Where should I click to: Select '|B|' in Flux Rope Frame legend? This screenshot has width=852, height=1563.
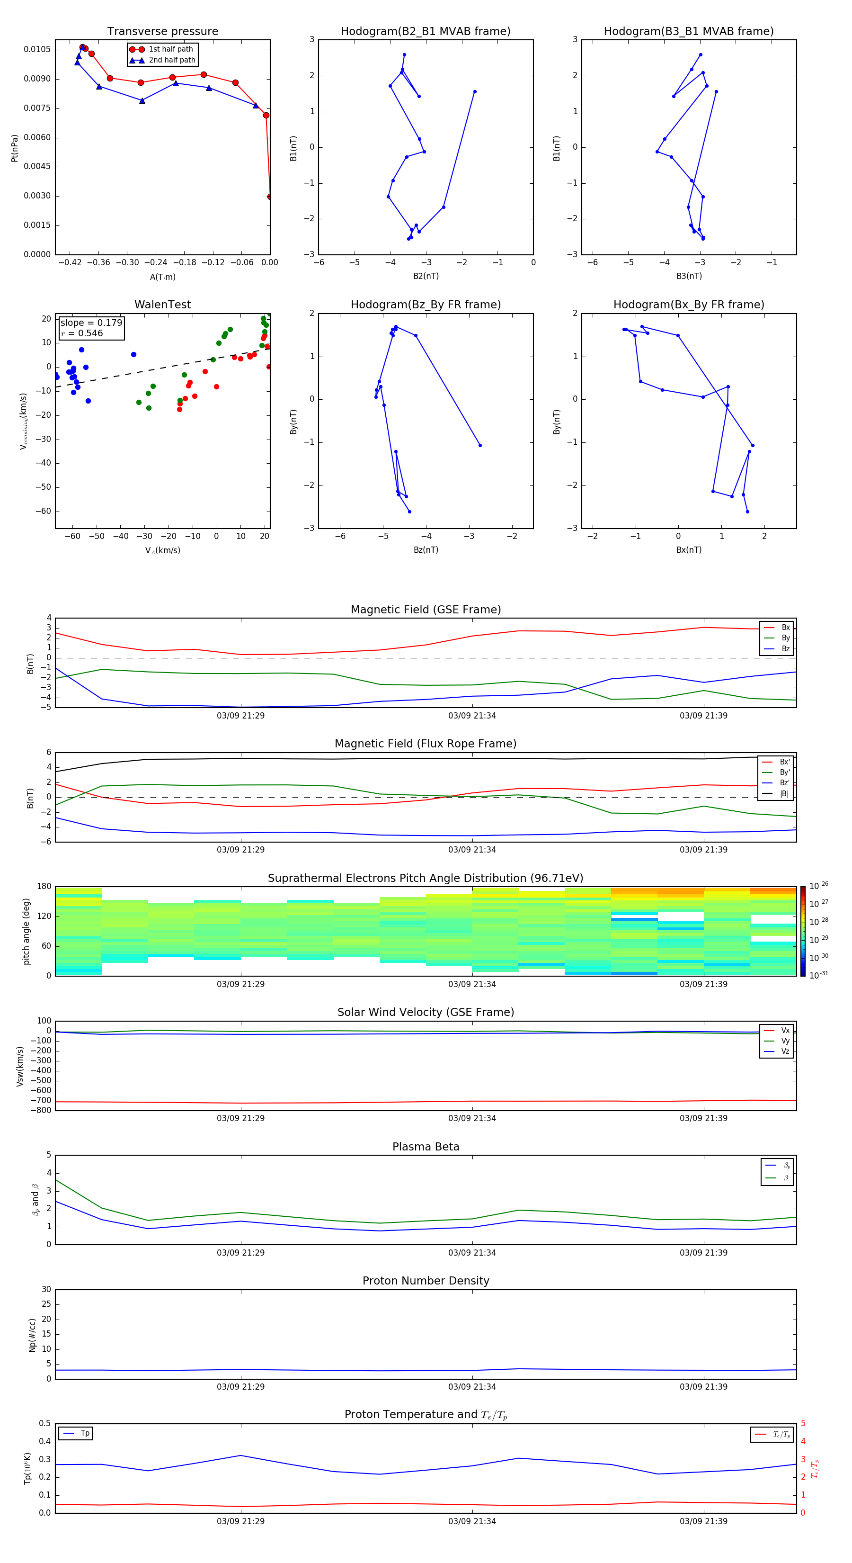click(776, 794)
